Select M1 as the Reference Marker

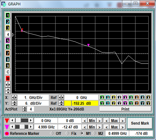(82, 133)
